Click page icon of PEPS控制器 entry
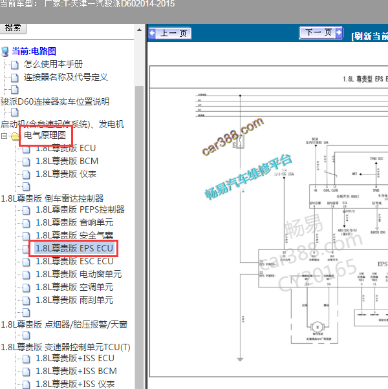 (x=27, y=211)
